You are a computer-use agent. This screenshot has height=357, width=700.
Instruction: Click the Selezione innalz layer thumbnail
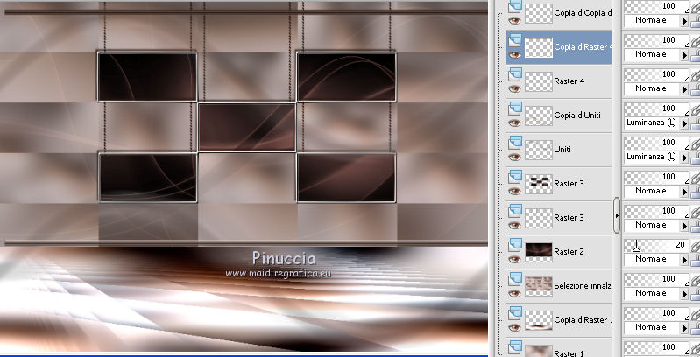pyautogui.click(x=539, y=286)
